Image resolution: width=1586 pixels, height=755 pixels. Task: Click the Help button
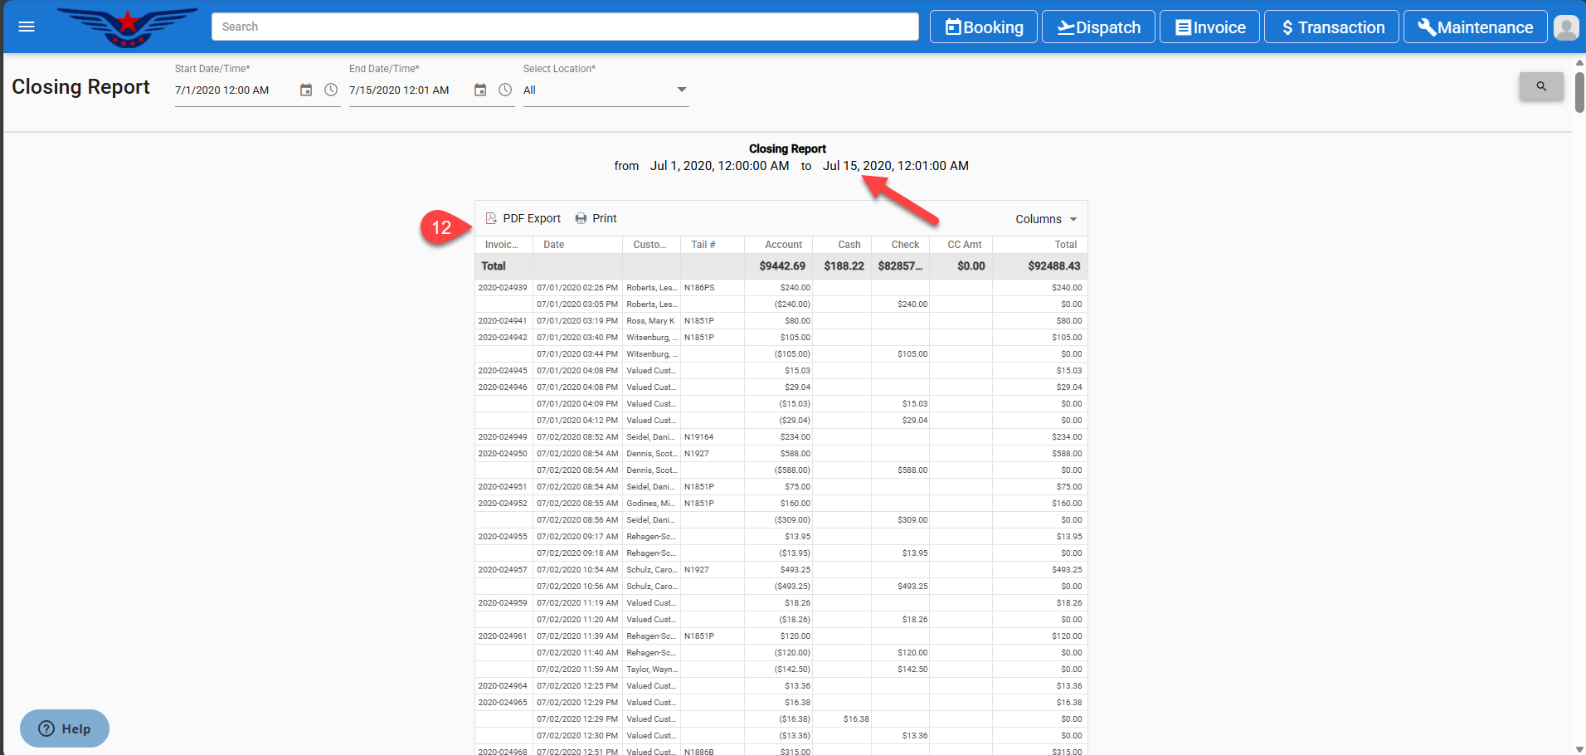coord(65,728)
